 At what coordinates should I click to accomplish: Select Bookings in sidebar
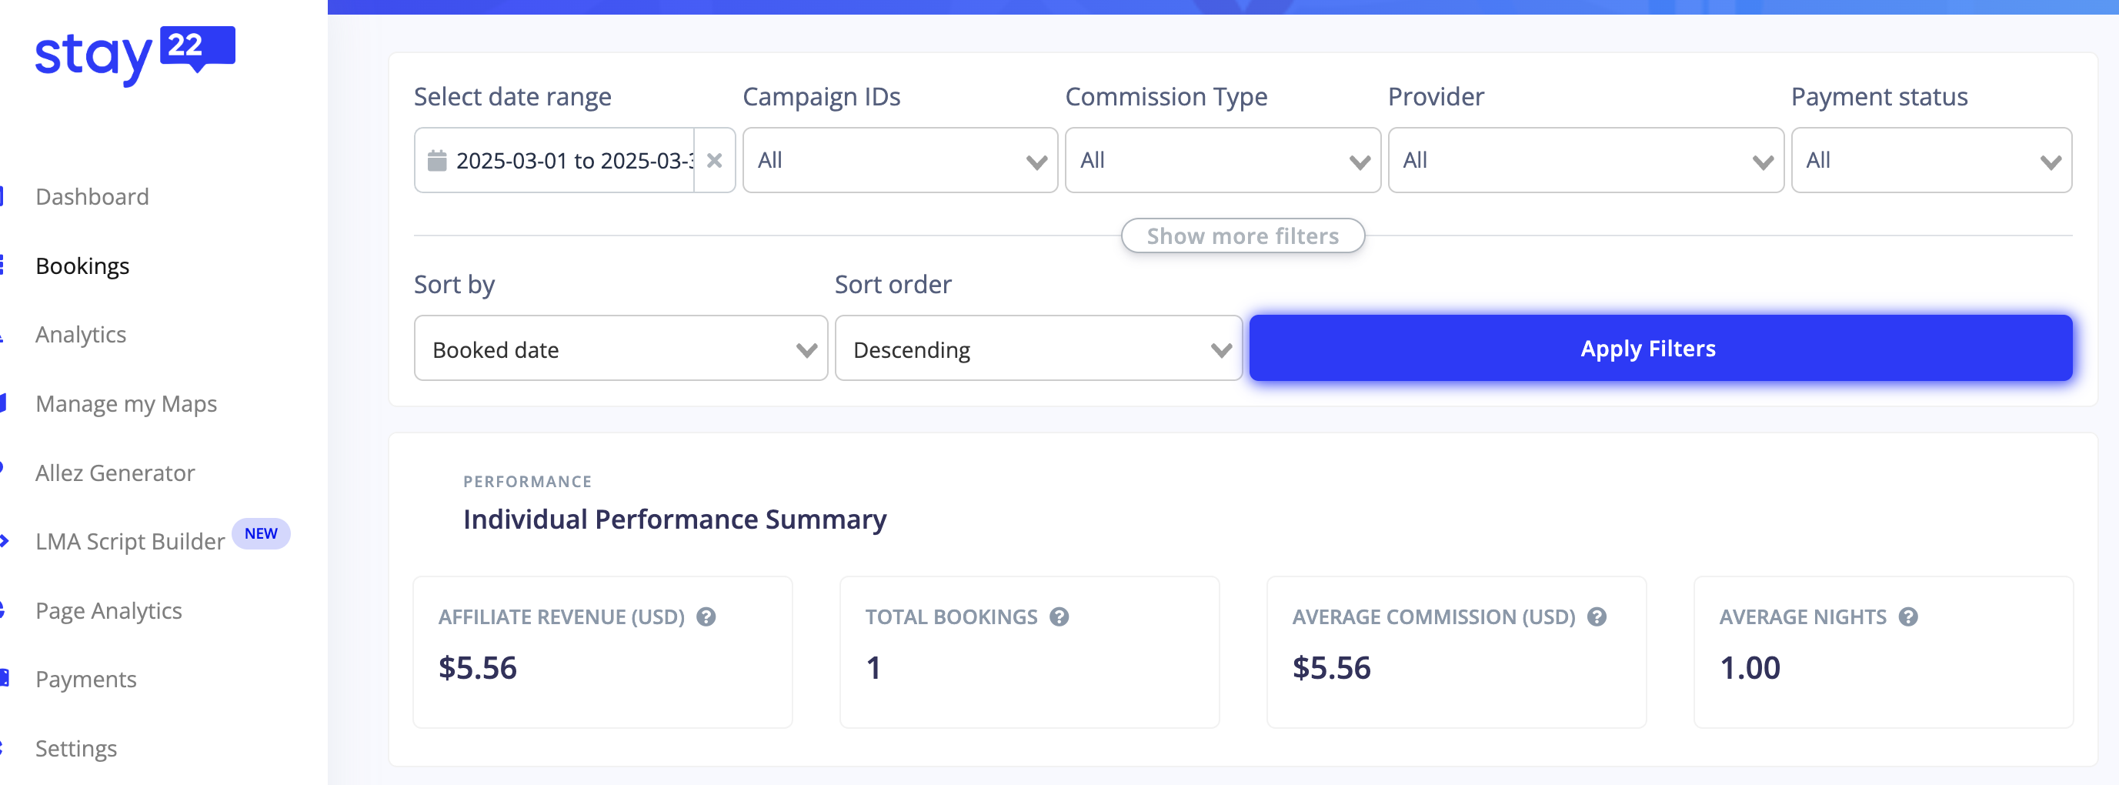click(x=82, y=266)
